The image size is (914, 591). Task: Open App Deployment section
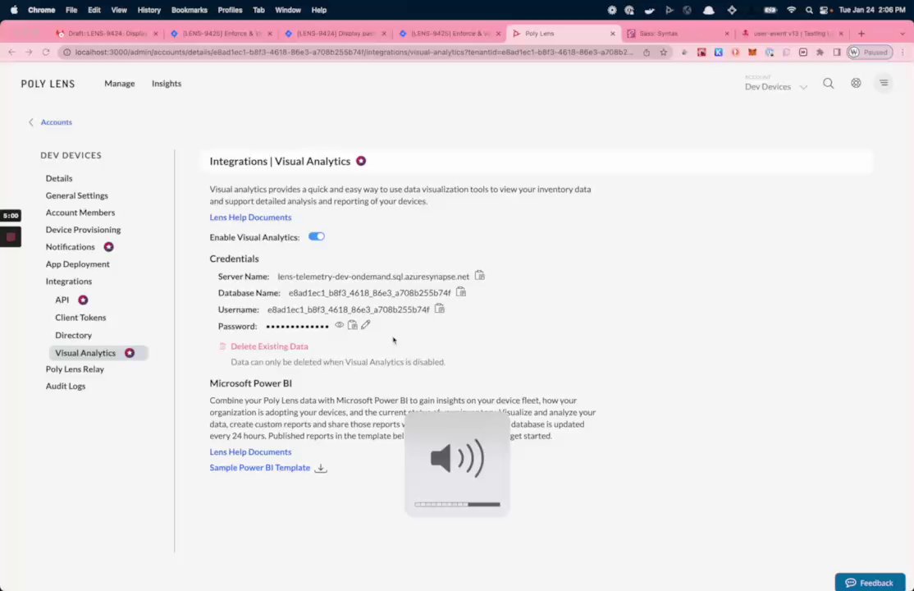click(x=77, y=264)
